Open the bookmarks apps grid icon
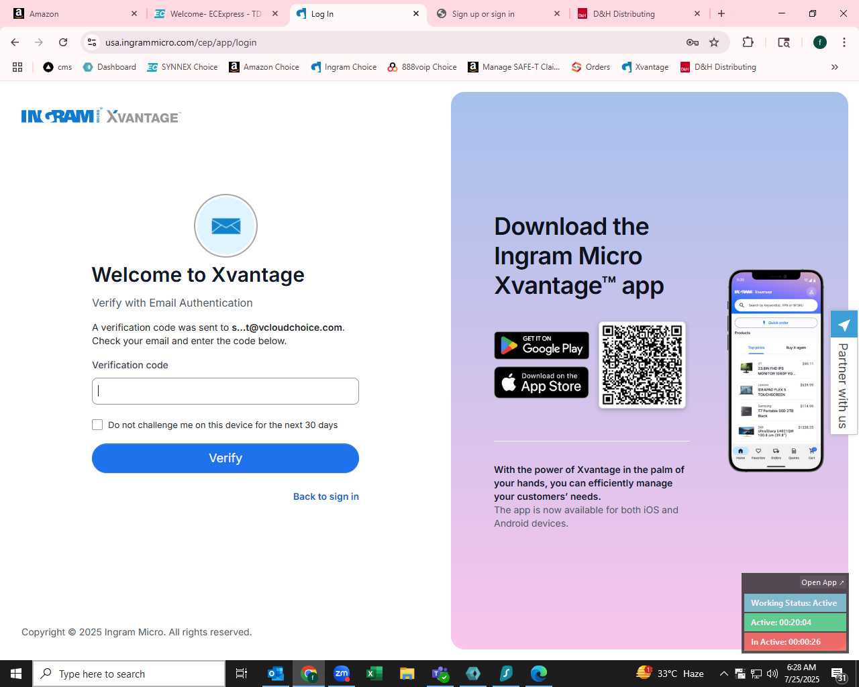The image size is (859, 687). point(17,67)
